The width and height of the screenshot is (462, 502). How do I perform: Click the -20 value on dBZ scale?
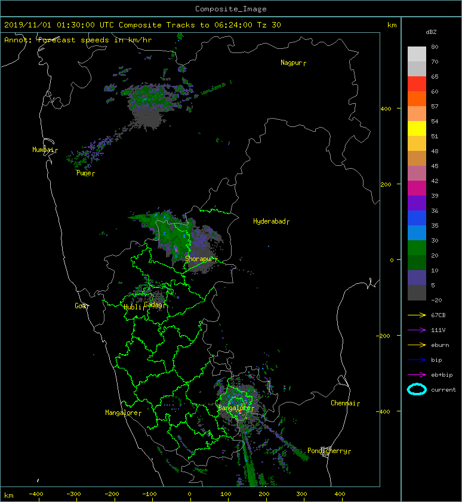click(436, 300)
